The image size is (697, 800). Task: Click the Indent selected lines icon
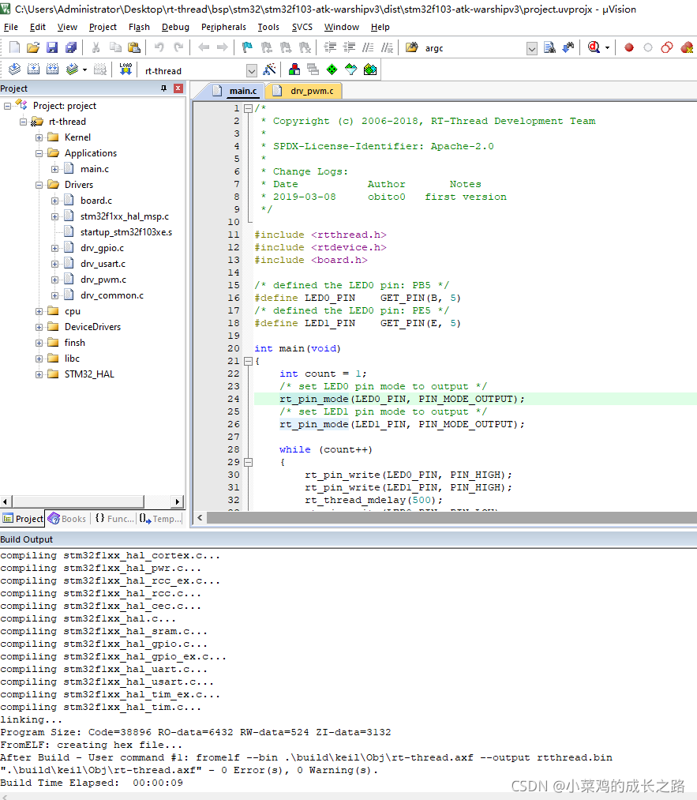[x=331, y=47]
